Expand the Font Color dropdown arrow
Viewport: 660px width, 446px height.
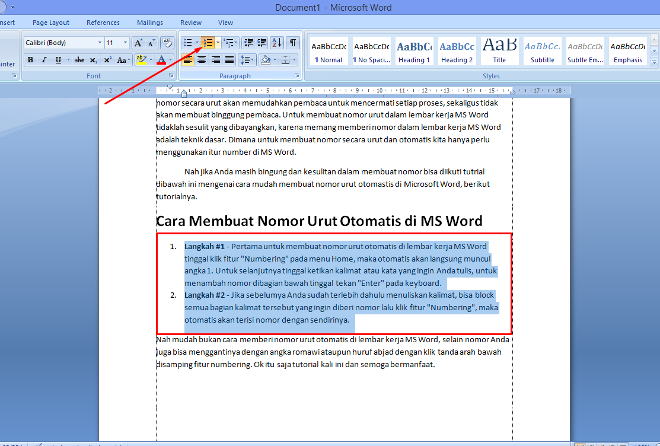[170, 60]
